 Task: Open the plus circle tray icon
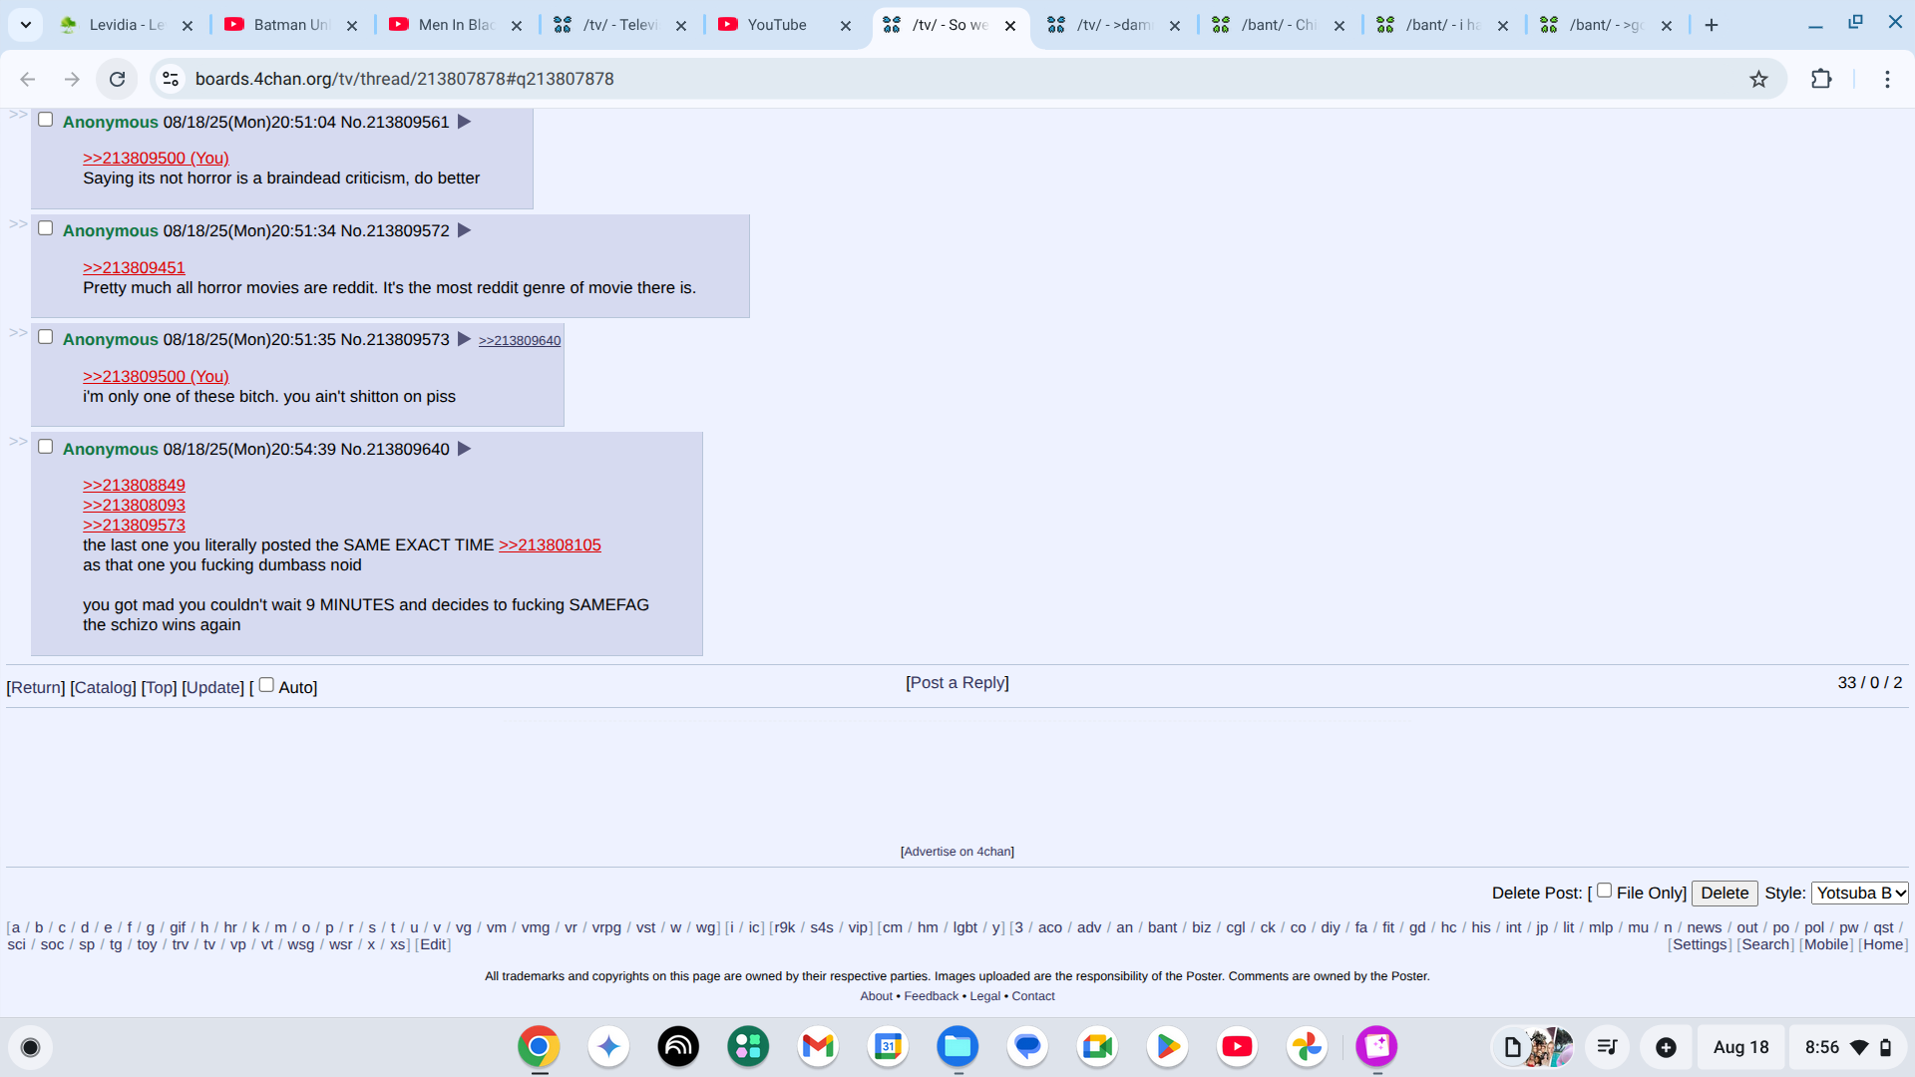point(1666,1047)
